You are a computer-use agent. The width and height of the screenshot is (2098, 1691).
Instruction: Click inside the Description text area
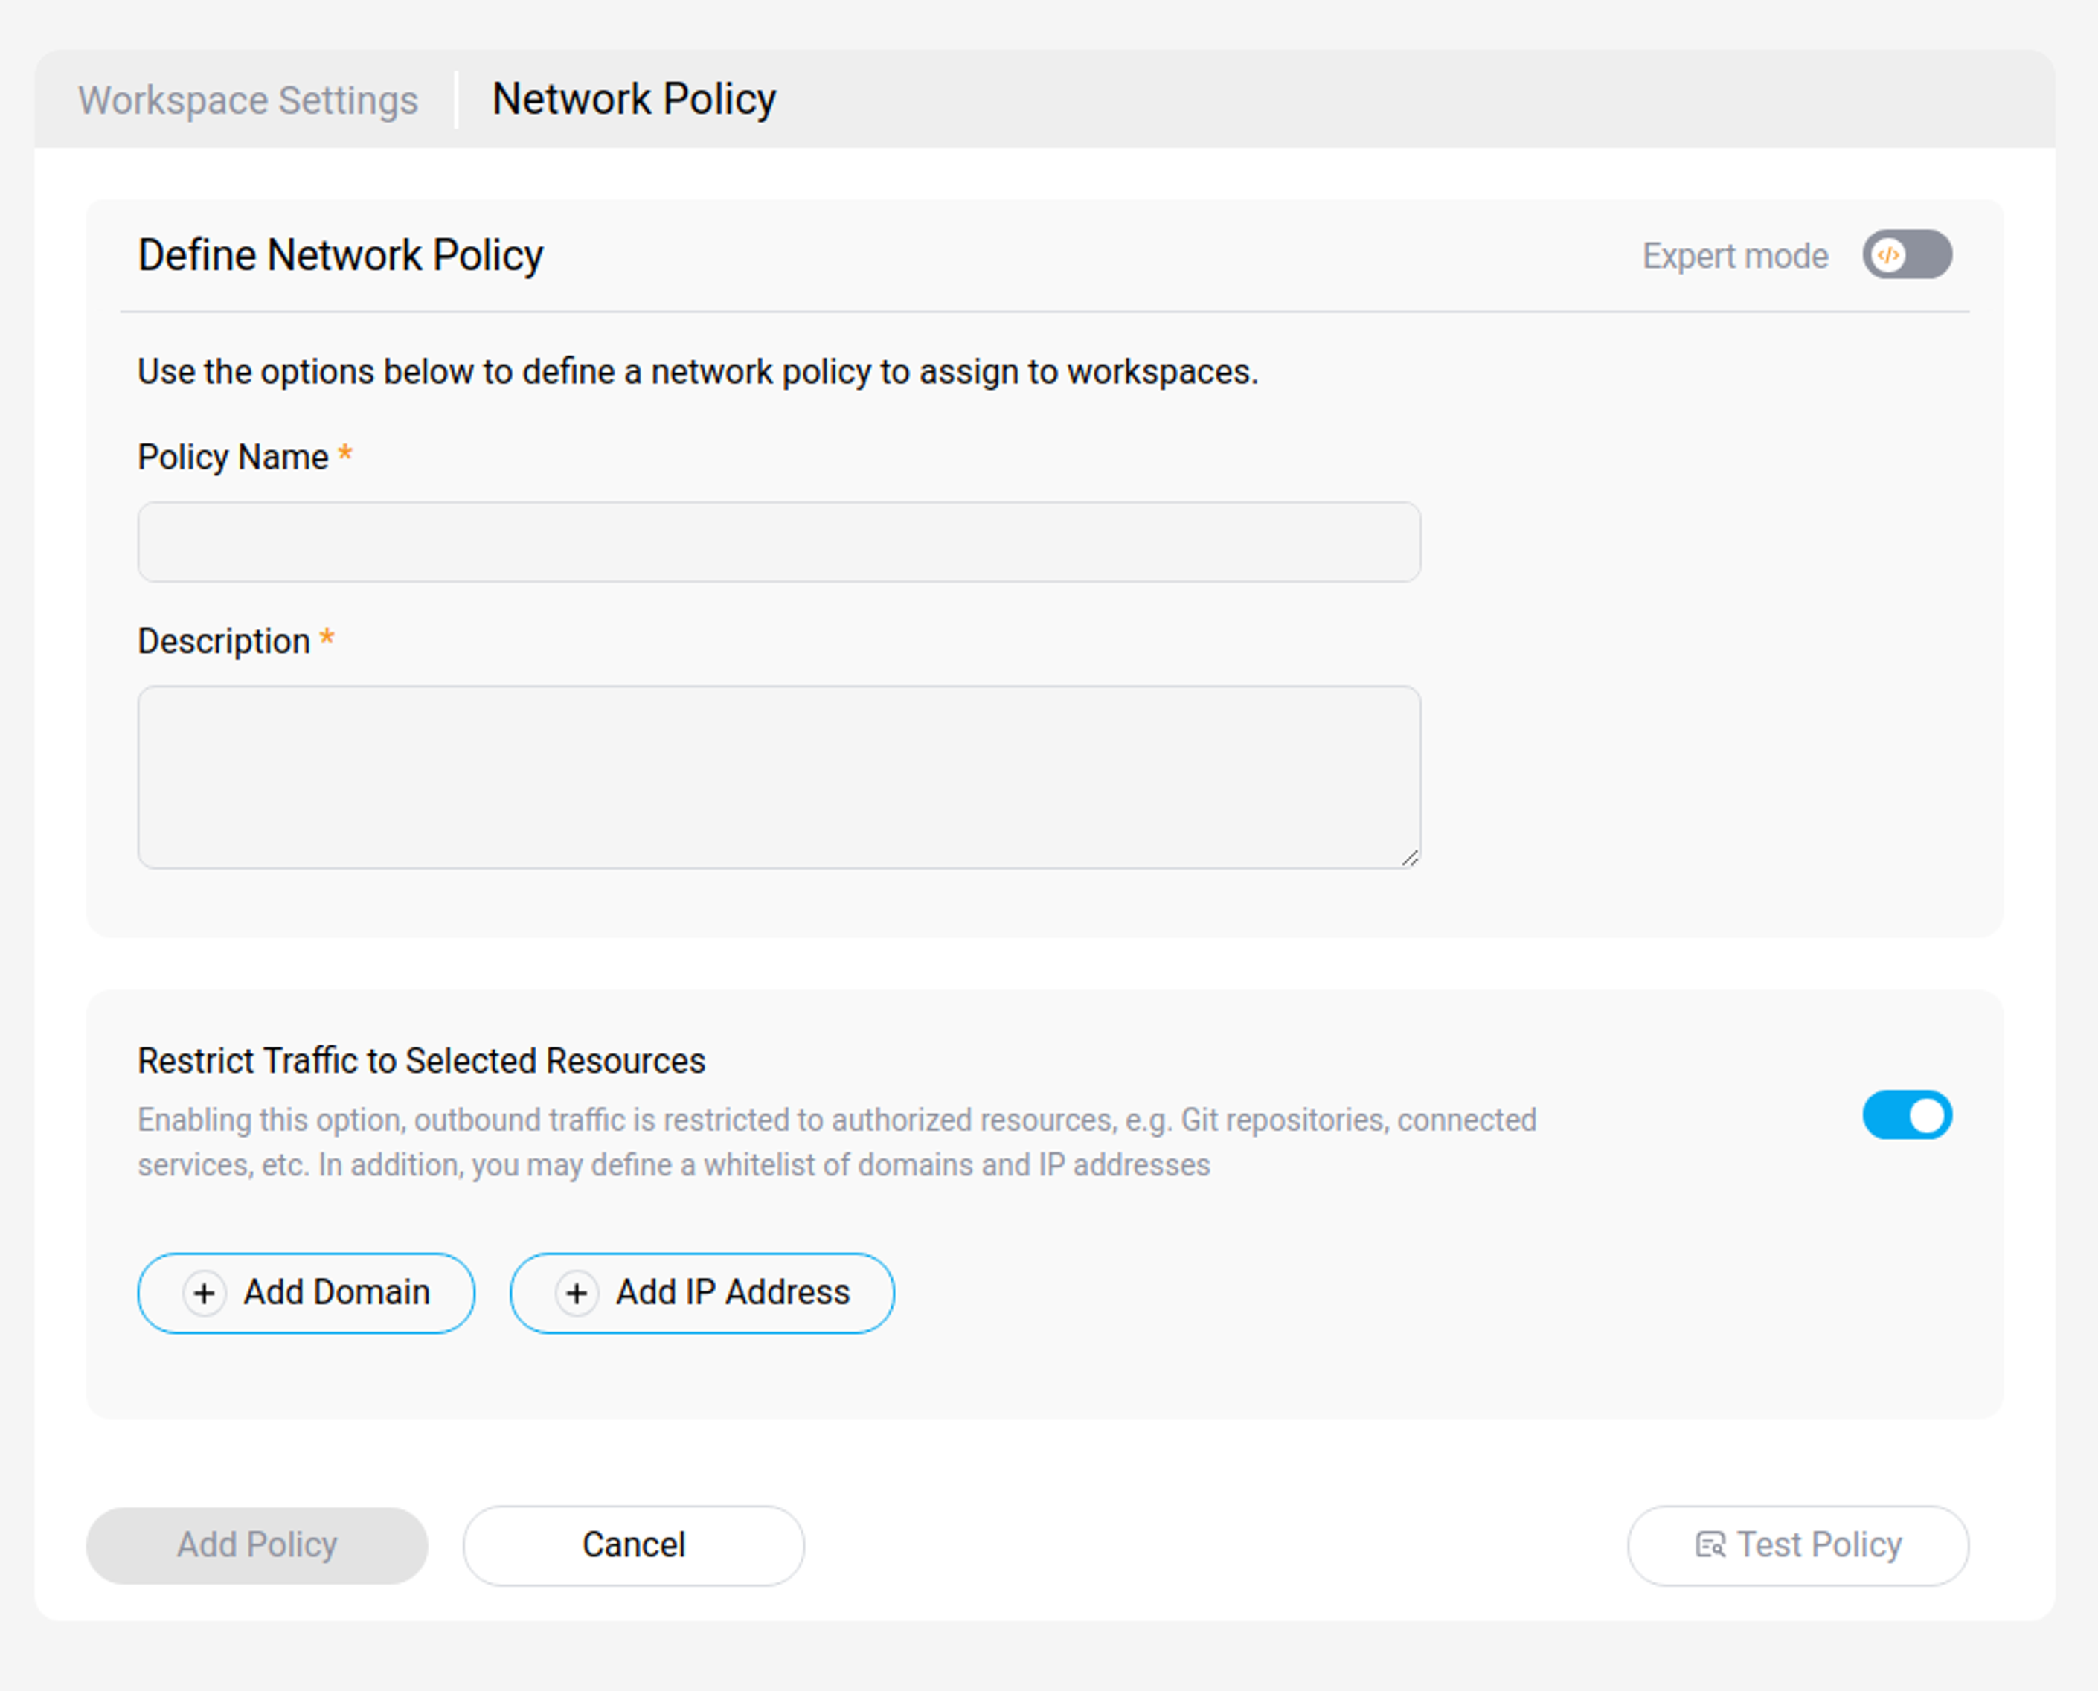tap(778, 774)
